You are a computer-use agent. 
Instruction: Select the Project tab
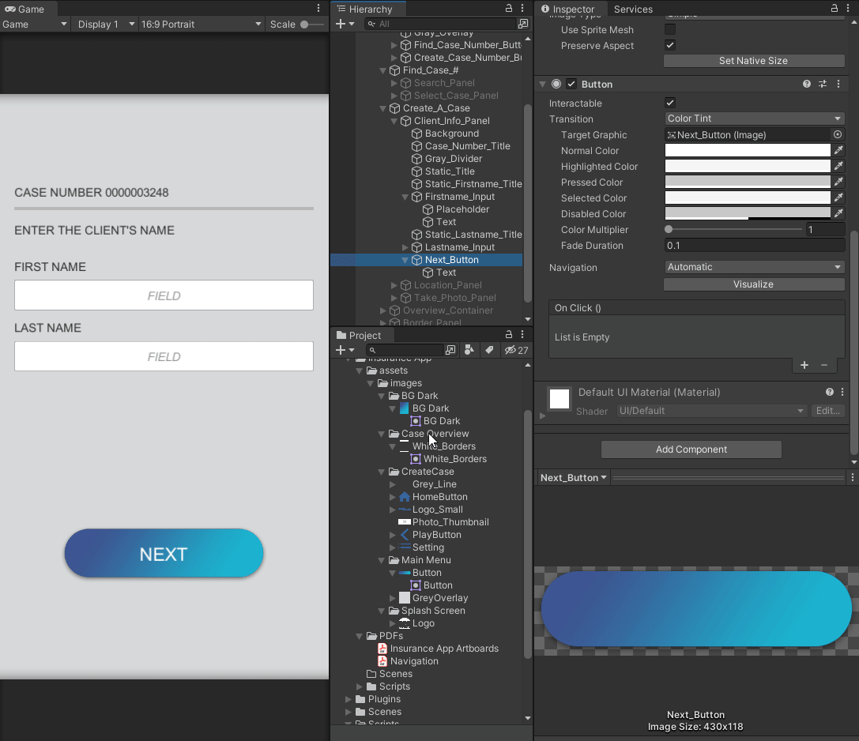click(359, 335)
